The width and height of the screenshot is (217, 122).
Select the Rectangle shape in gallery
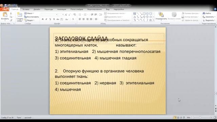[144, 14]
